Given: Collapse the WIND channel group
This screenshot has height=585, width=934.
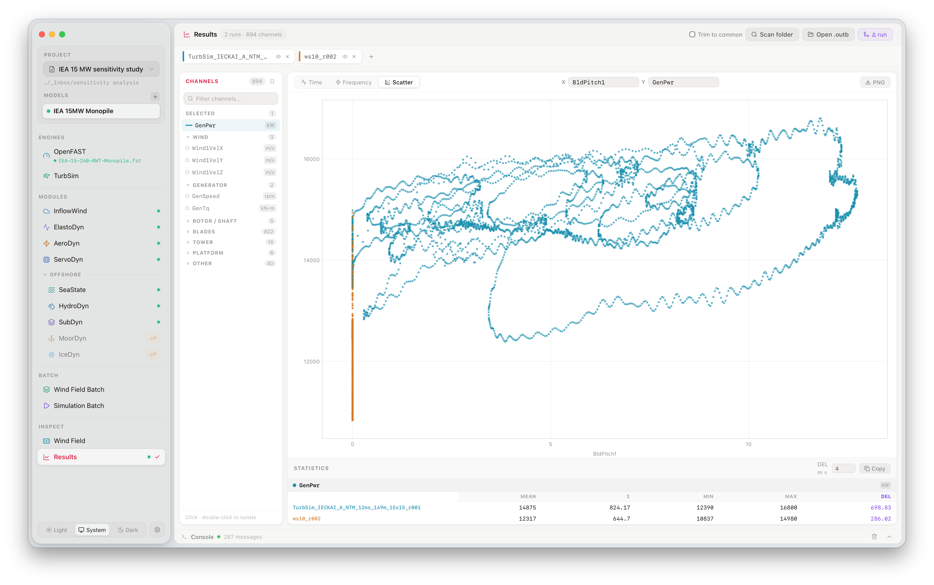Looking at the screenshot, I should [231, 137].
